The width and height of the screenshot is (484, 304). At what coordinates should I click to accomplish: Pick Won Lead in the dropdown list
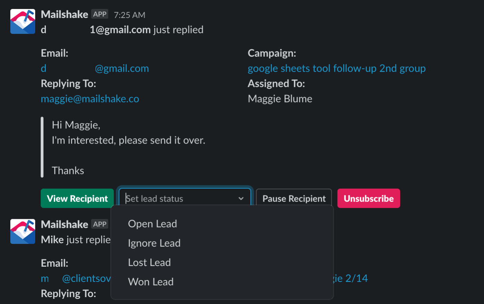[x=151, y=282]
